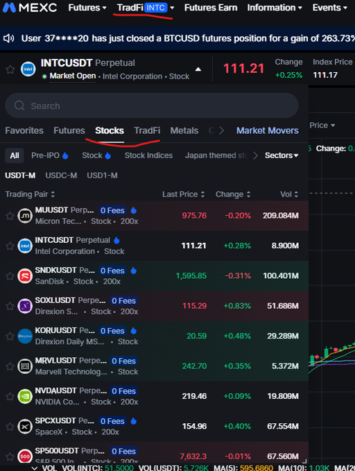Viewport: 355px width, 471px height.
Task: Click the flame icon next to INTCUSDT Perpetual
Action: [x=117, y=240]
